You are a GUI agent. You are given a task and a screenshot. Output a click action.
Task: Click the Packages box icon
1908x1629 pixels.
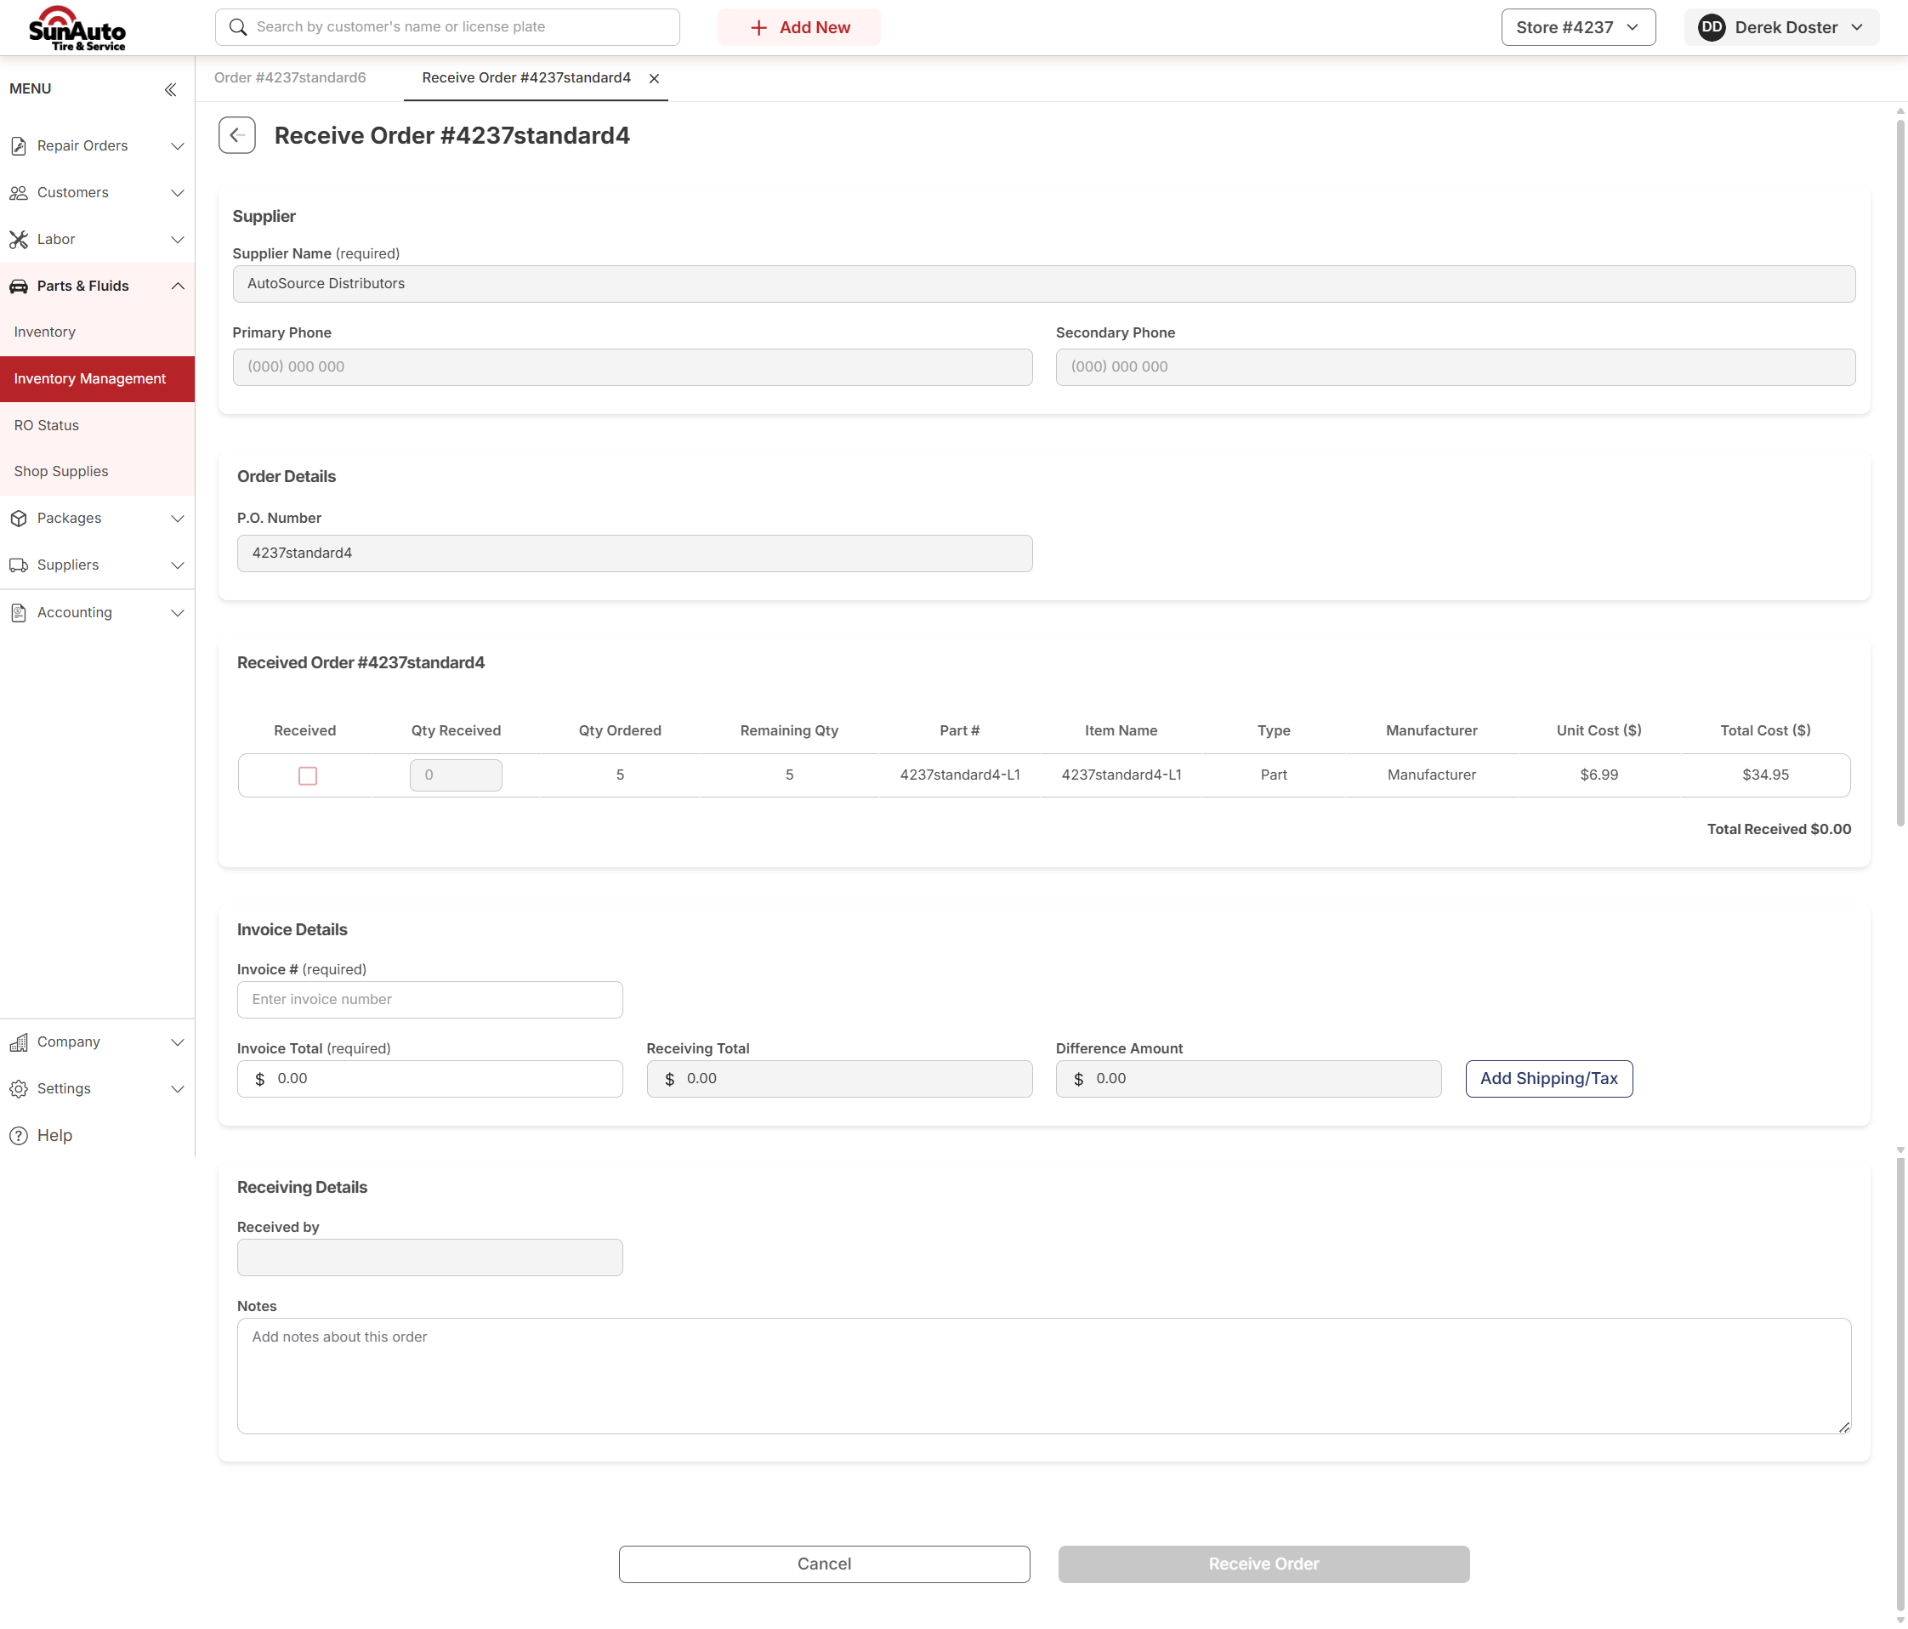[x=19, y=519]
